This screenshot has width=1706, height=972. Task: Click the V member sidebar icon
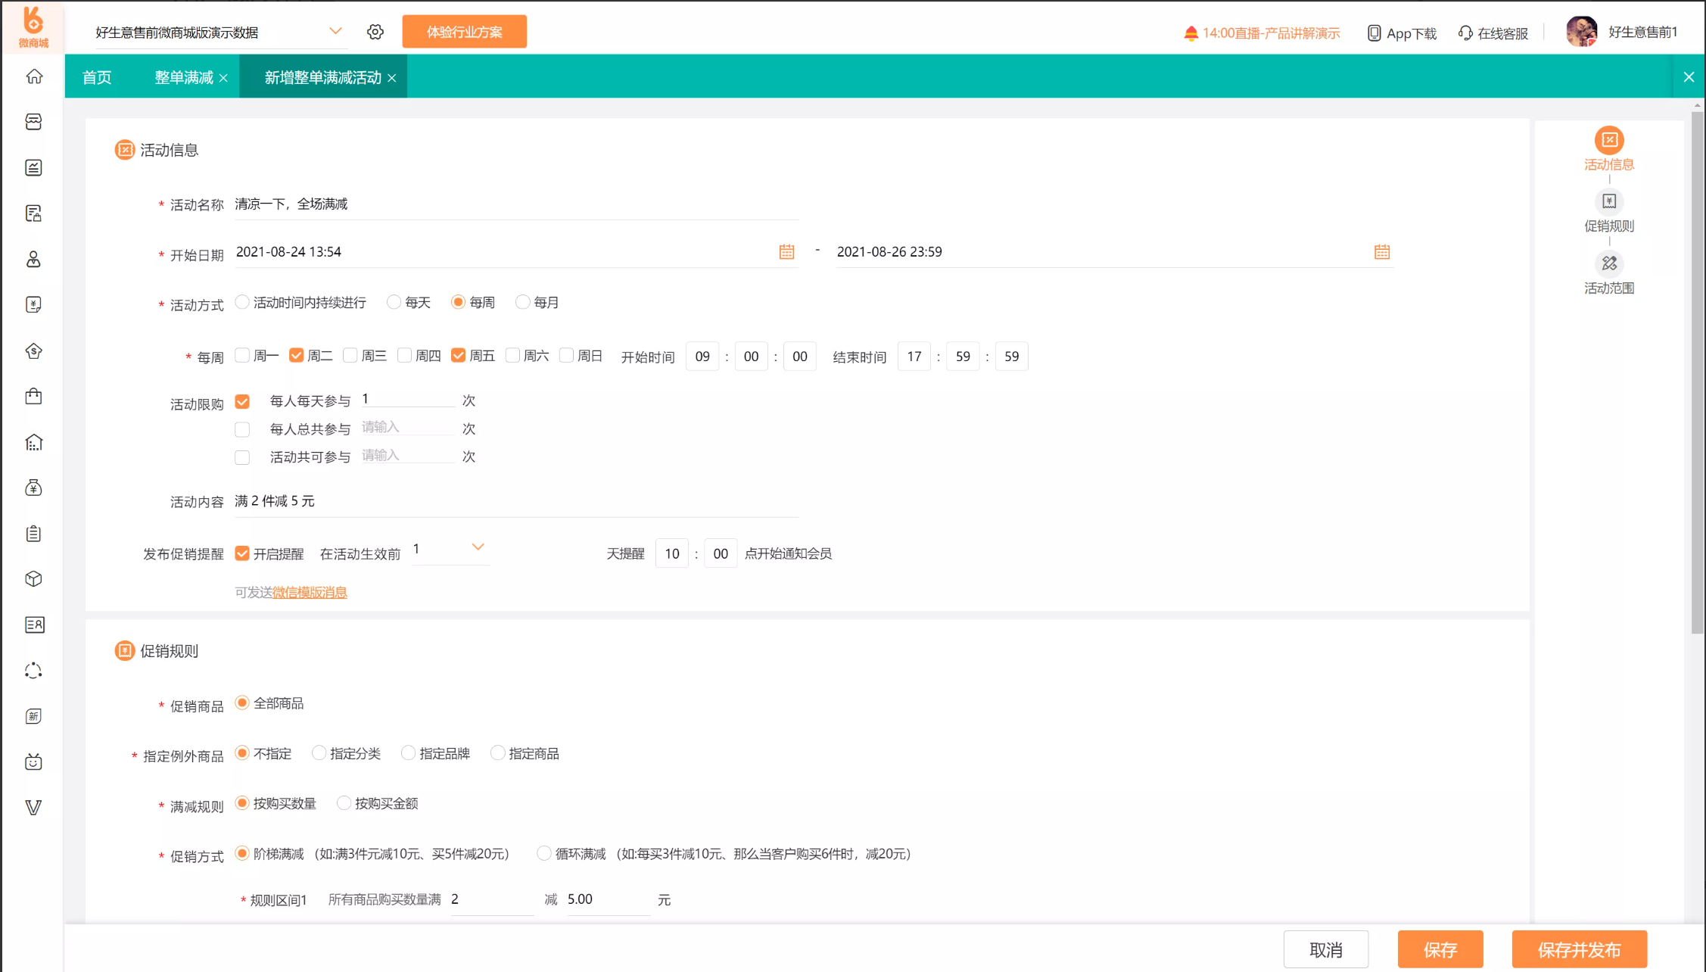pos(34,808)
